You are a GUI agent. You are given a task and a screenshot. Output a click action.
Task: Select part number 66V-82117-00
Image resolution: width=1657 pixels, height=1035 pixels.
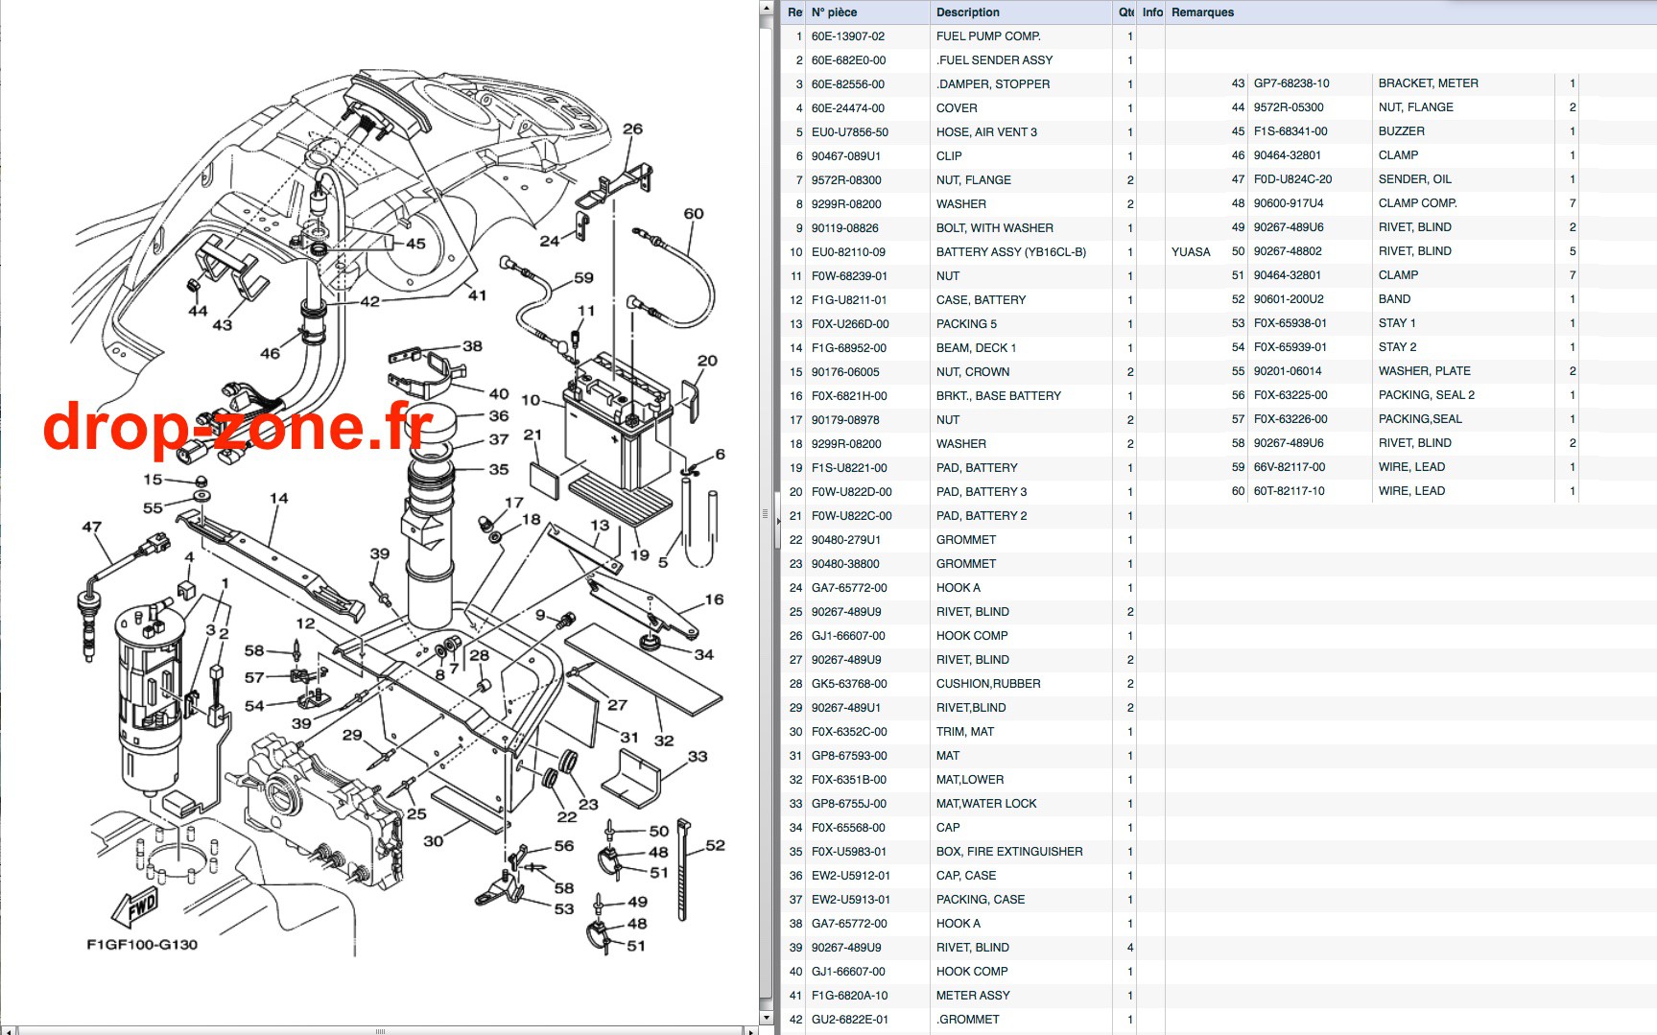coord(1290,467)
